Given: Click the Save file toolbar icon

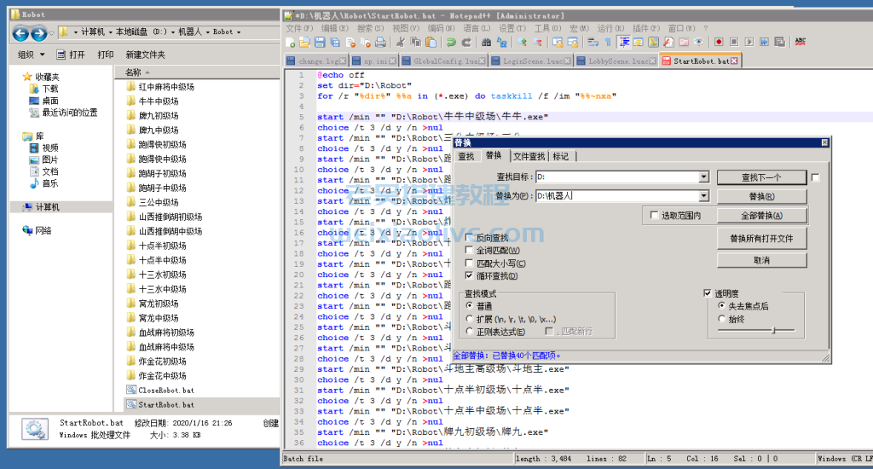Looking at the screenshot, I should pyautogui.click(x=319, y=42).
